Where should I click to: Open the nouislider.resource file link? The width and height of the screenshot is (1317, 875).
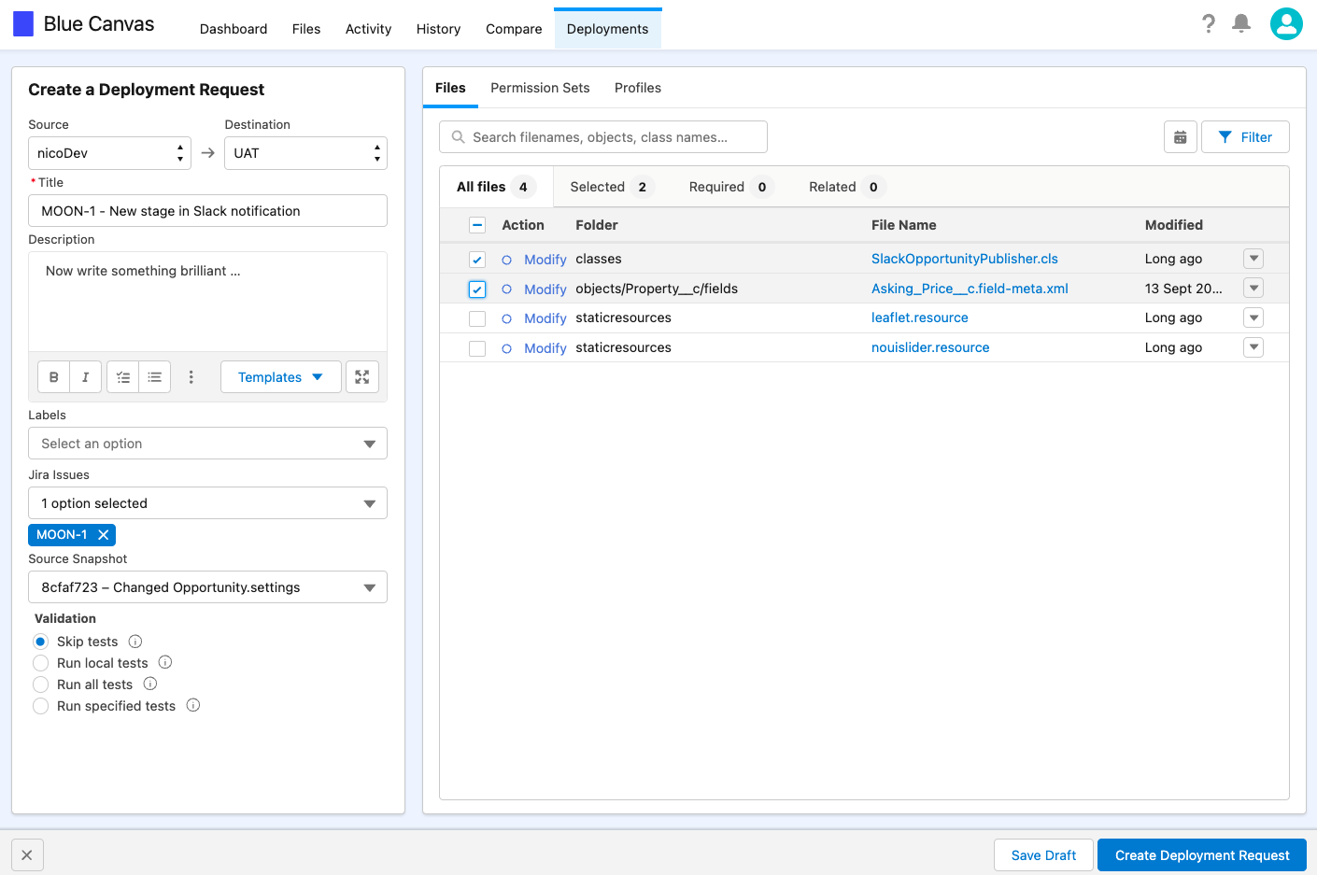[x=930, y=347]
